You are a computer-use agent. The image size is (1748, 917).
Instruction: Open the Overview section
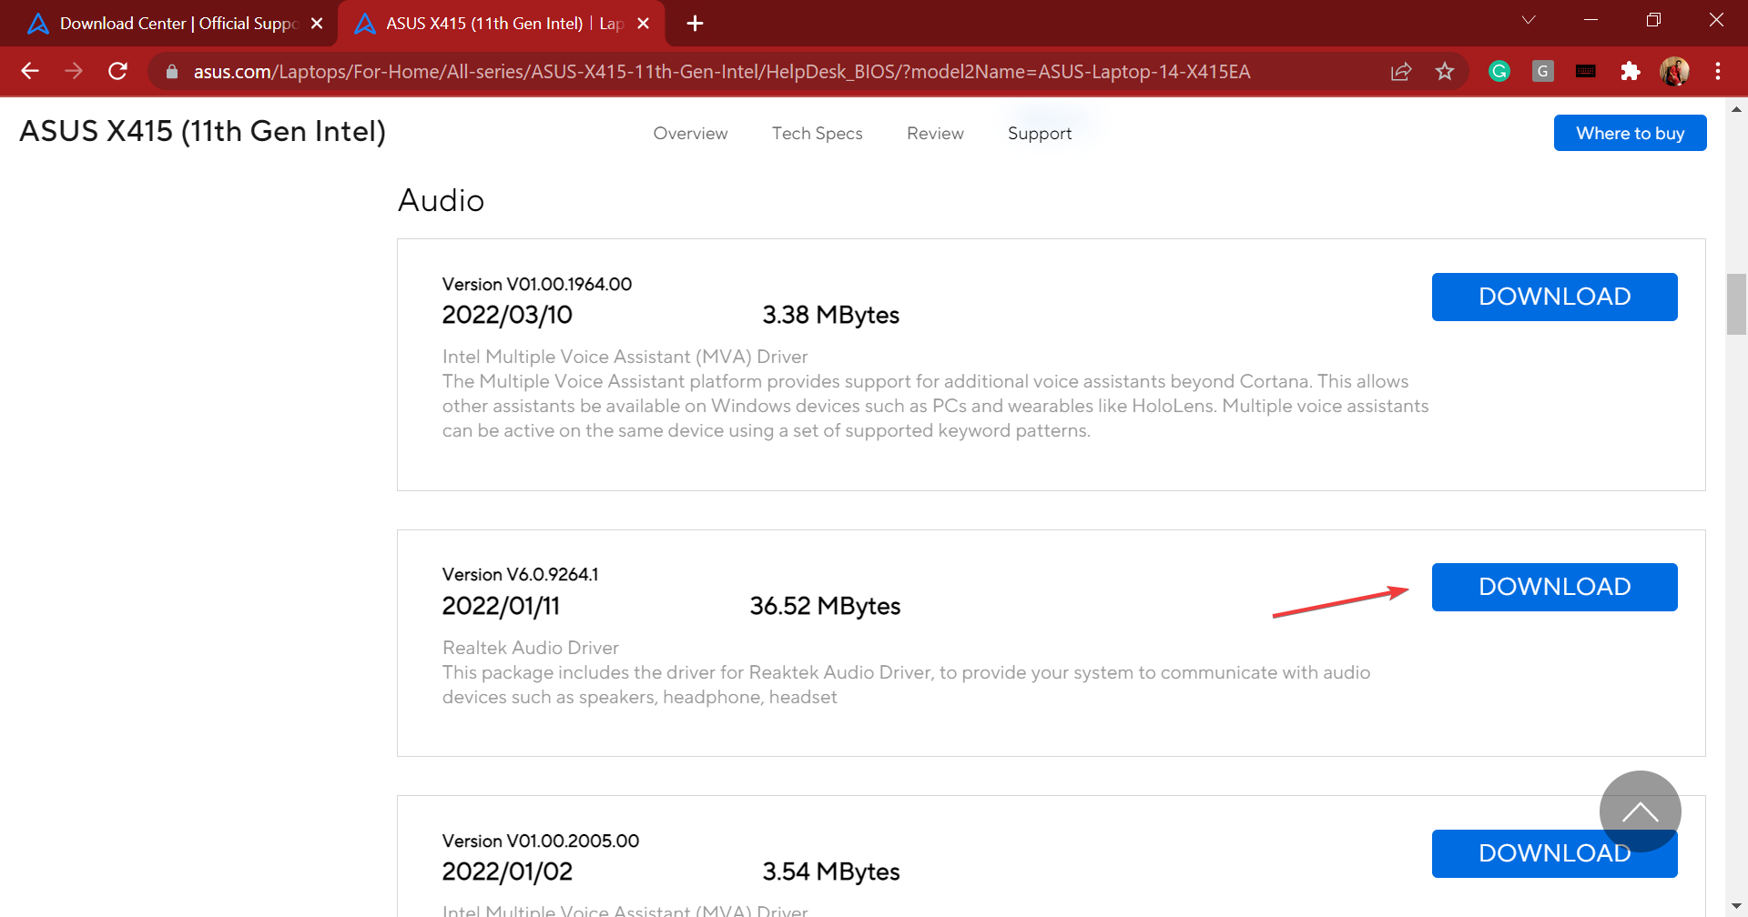690,134
